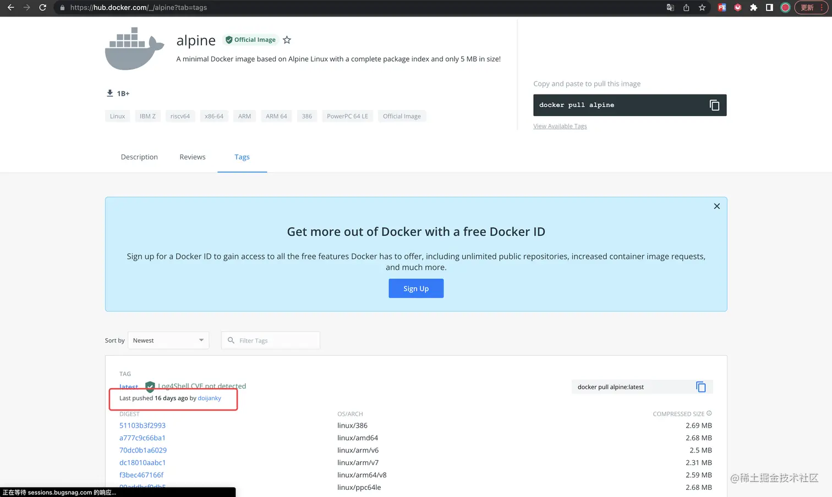Screen dimensions: 832x497
Task: Click the 386 category tag
Action: [x=307, y=116]
